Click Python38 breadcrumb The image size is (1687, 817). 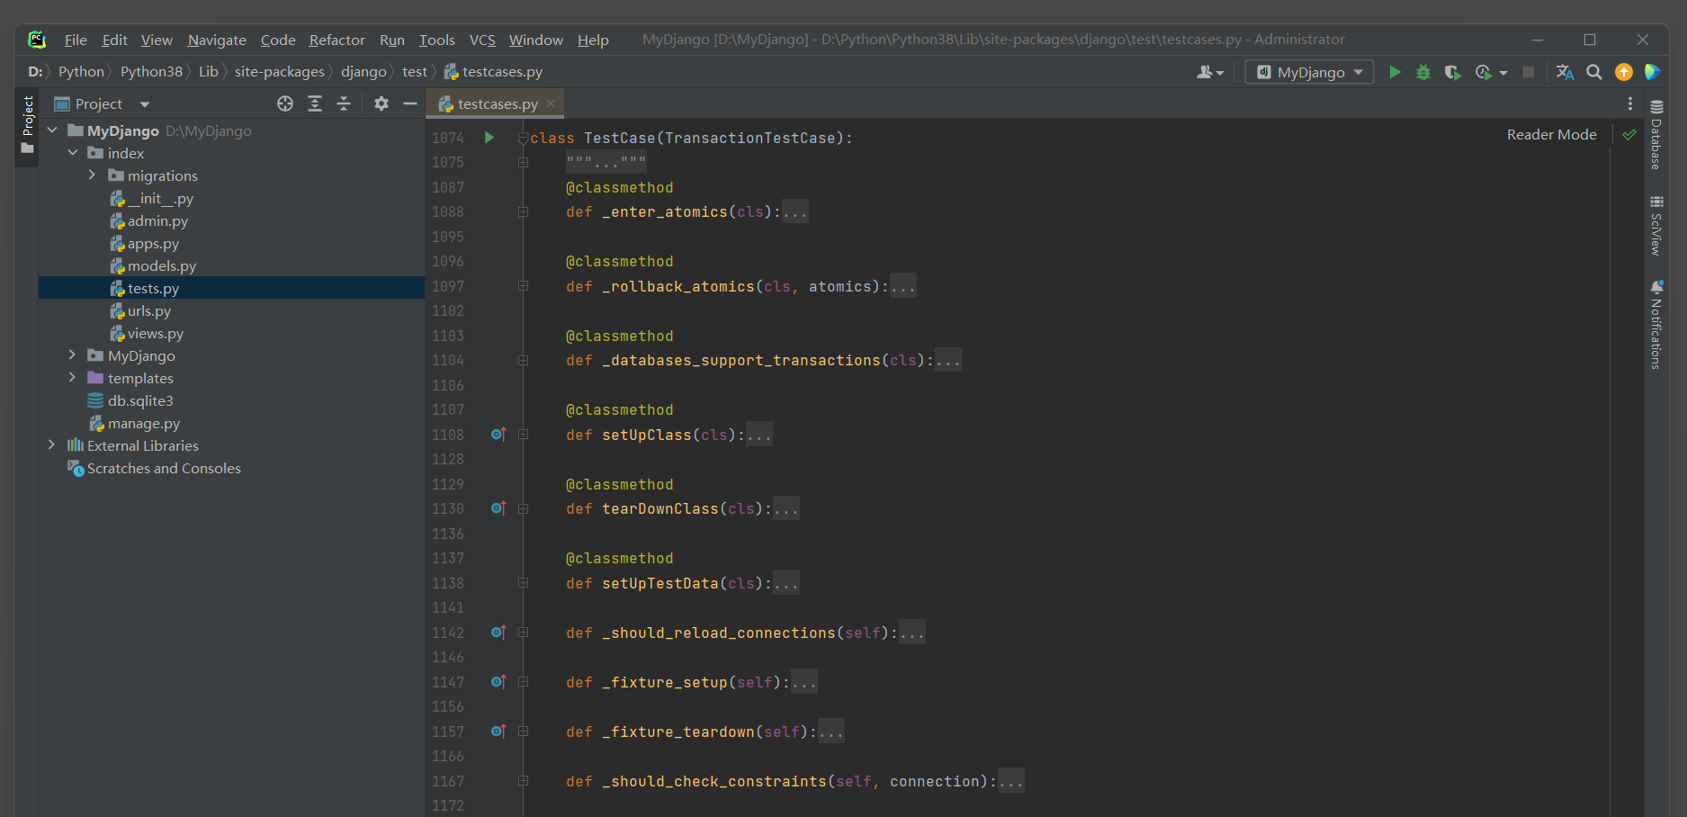pos(151,72)
